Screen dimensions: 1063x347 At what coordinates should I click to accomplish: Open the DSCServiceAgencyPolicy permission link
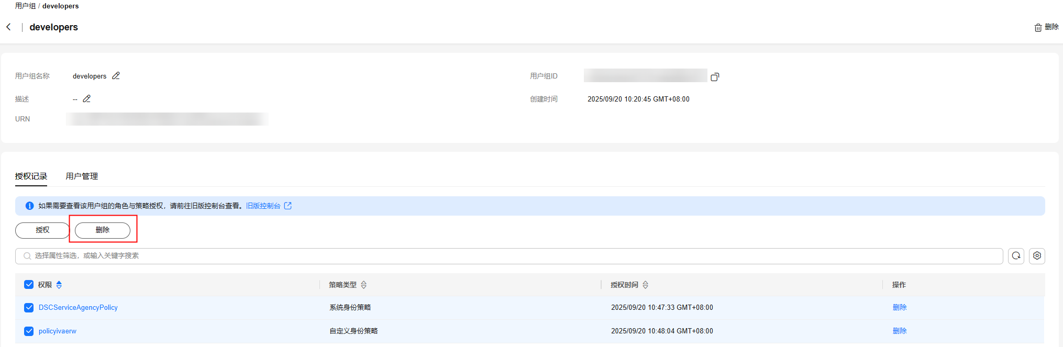tap(78, 308)
